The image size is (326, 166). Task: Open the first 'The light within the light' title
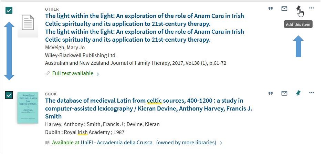(x=145, y=20)
